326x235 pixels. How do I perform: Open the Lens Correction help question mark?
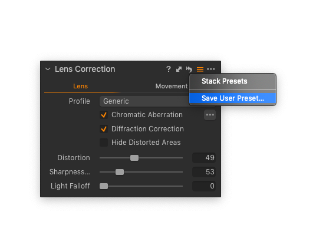coord(169,69)
